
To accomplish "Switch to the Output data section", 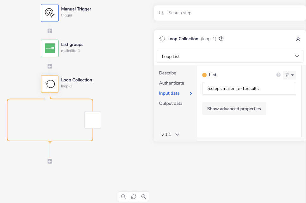I will coord(171,103).
